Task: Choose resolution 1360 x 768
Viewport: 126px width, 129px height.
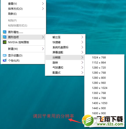Action: [104, 93]
